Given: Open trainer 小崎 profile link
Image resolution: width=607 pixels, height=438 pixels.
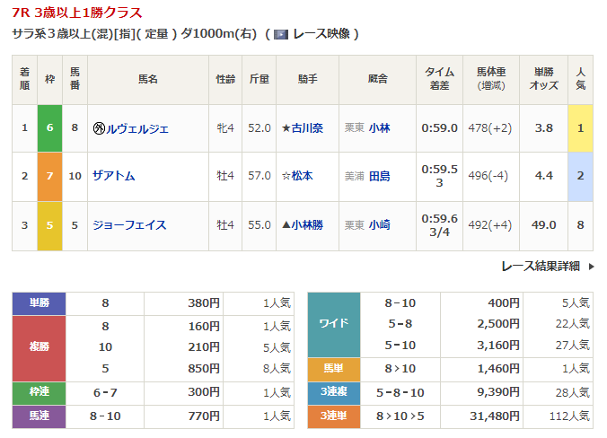Looking at the screenshot, I should tap(379, 225).
